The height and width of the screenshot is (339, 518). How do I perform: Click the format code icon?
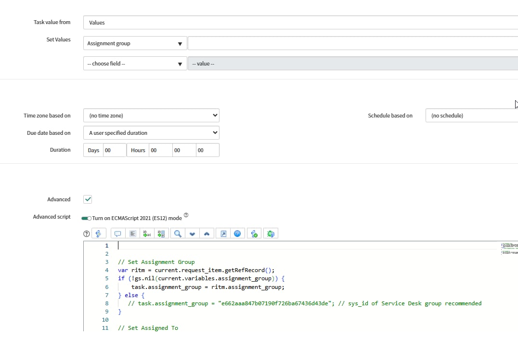[133, 234]
